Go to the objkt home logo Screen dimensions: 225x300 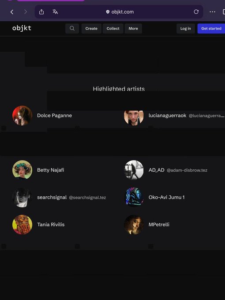(22, 28)
